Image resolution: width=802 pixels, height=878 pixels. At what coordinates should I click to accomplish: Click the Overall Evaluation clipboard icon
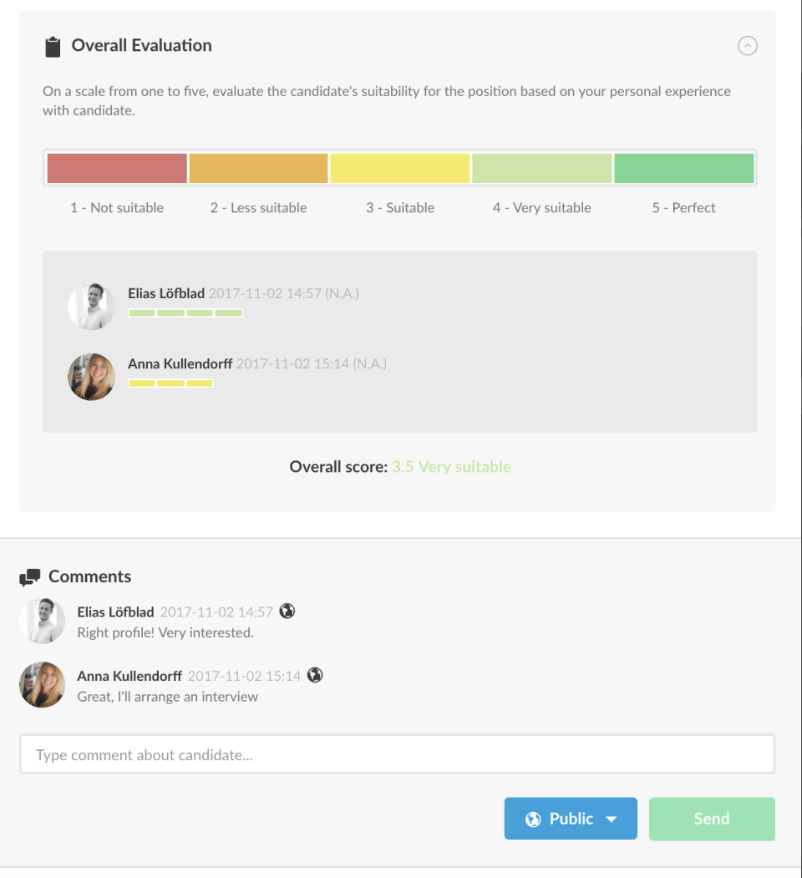(x=53, y=46)
